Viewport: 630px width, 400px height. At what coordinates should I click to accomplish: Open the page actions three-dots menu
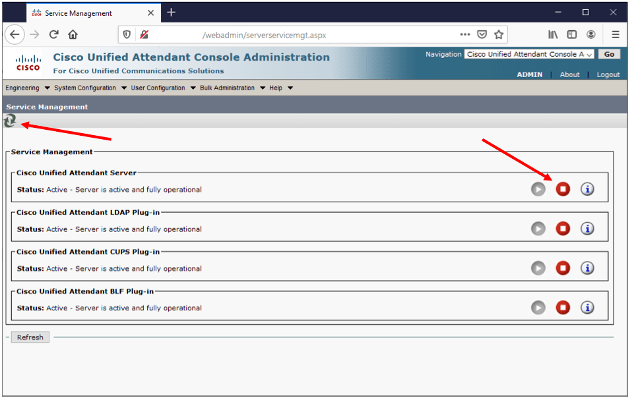(x=465, y=34)
